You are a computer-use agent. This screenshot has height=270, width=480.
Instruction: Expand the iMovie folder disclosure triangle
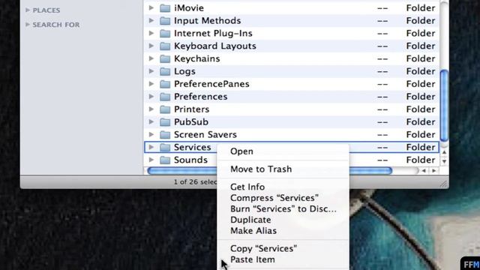(x=151, y=7)
